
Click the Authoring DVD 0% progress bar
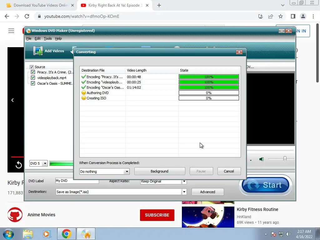(209, 93)
